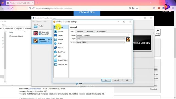Select General category in settings list
The height and width of the screenshot is (99, 176).
(61, 27)
